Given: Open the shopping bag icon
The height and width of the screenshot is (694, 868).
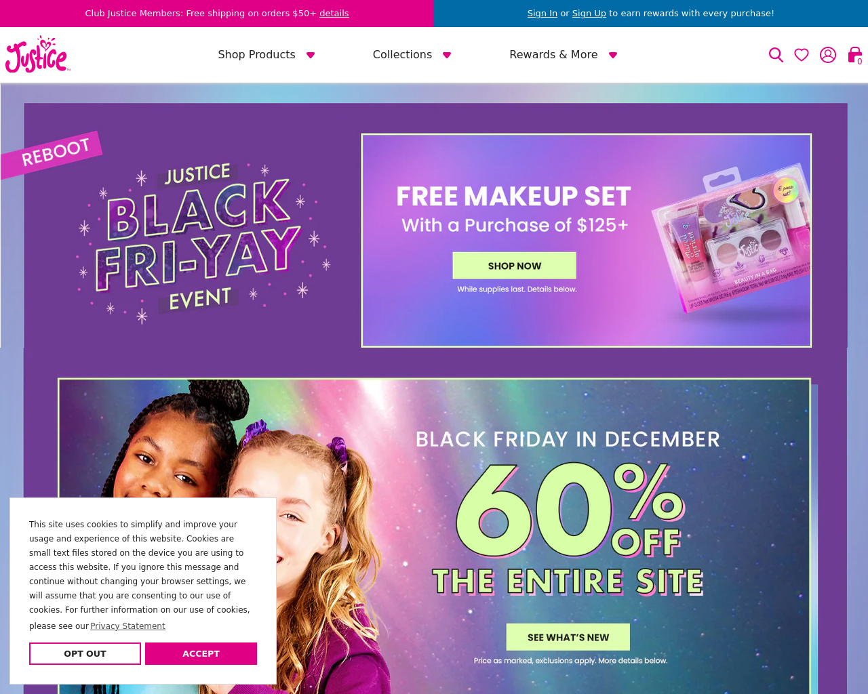Looking at the screenshot, I should pos(854,55).
